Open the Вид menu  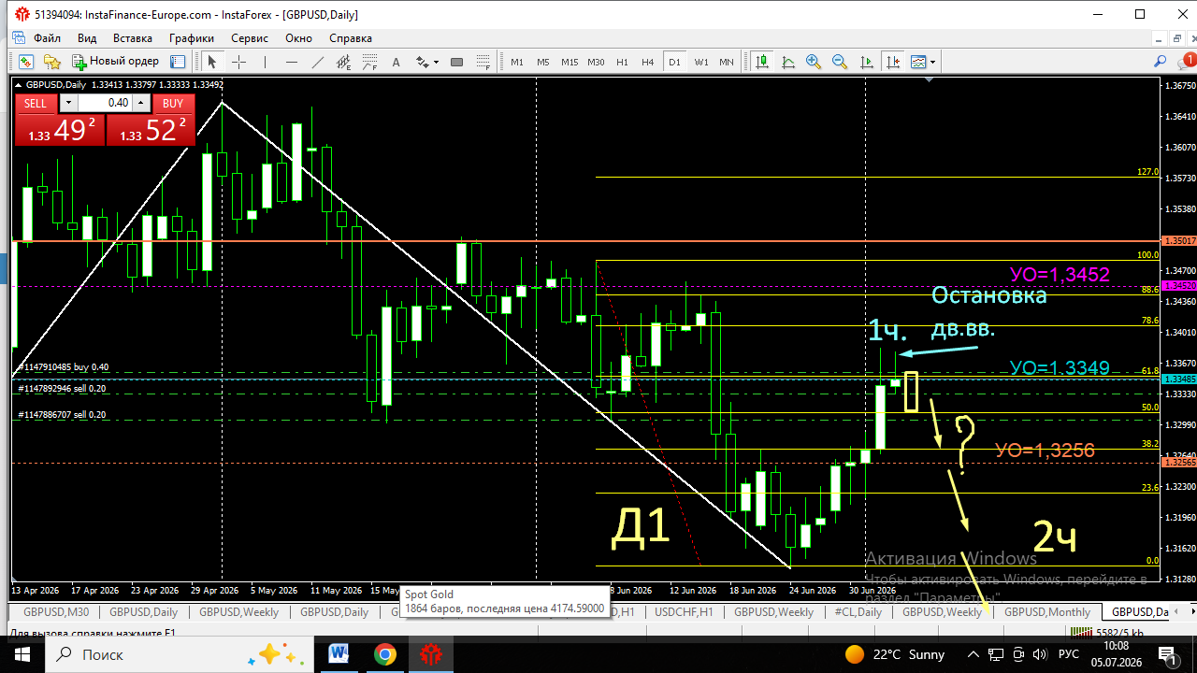[87, 38]
